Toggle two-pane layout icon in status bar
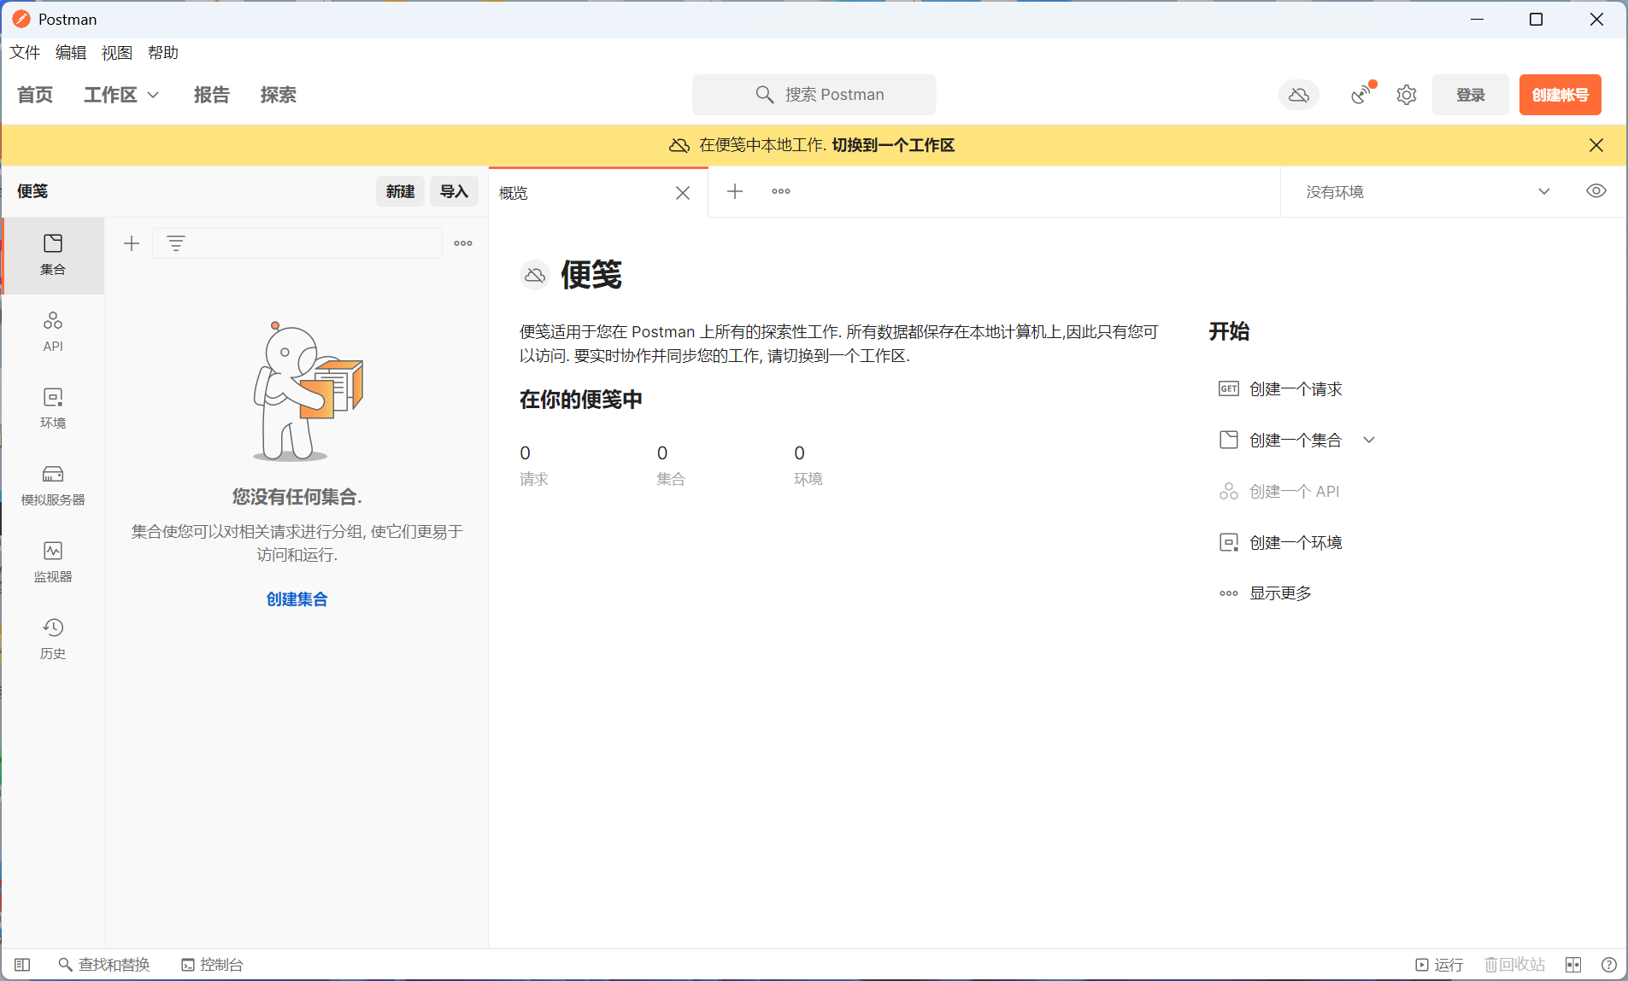 [x=1573, y=965]
